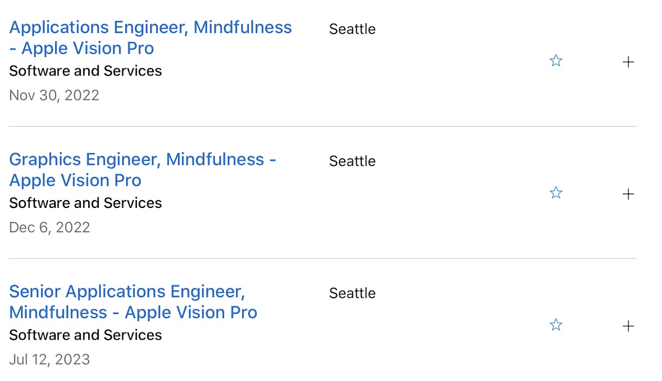Click the Dec 6, 2022 posting date
The width and height of the screenshot is (662, 381).
click(x=50, y=228)
